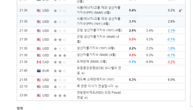The image size is (193, 110).
Task: Open 근원 생산자물가지수 (YoY) (4월) event
Action: [99, 30]
